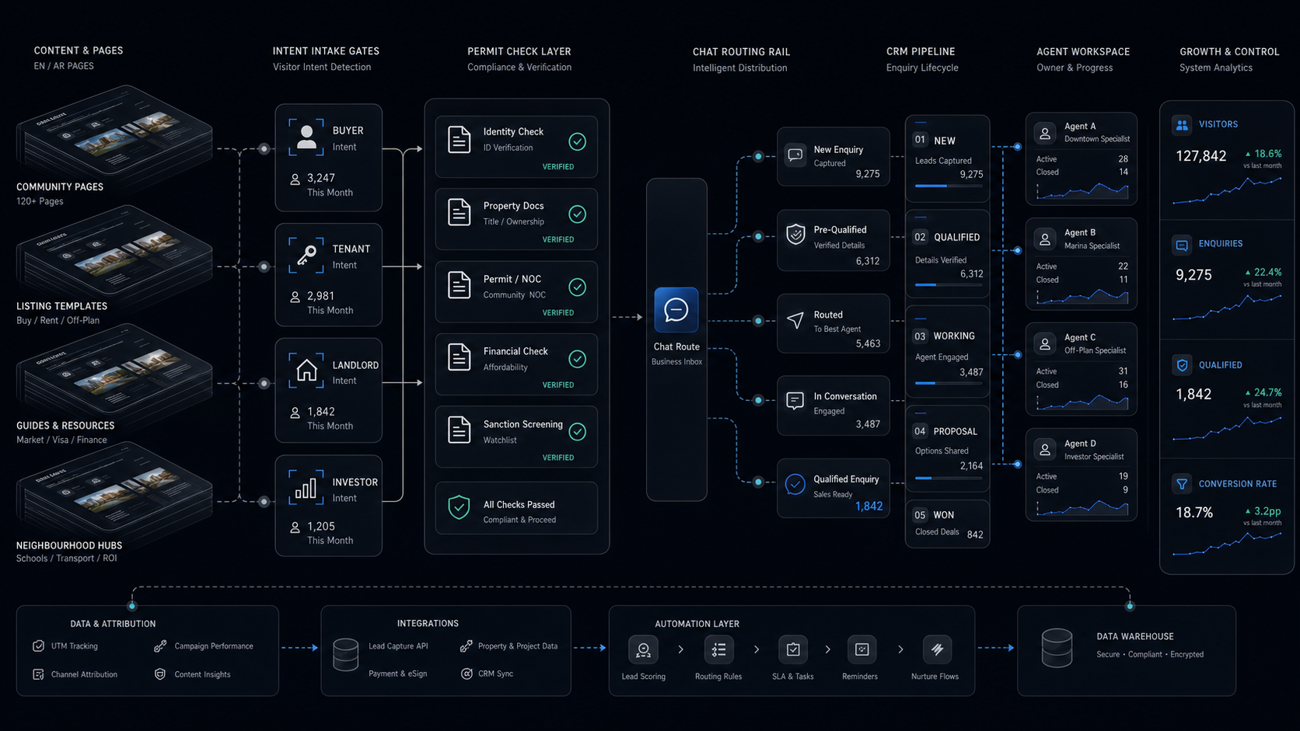The image size is (1300, 731).
Task: Select the 05 WON pipeline stage
Action: coord(947,524)
